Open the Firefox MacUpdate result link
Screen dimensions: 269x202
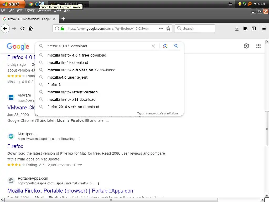pyautogui.click(x=15, y=146)
